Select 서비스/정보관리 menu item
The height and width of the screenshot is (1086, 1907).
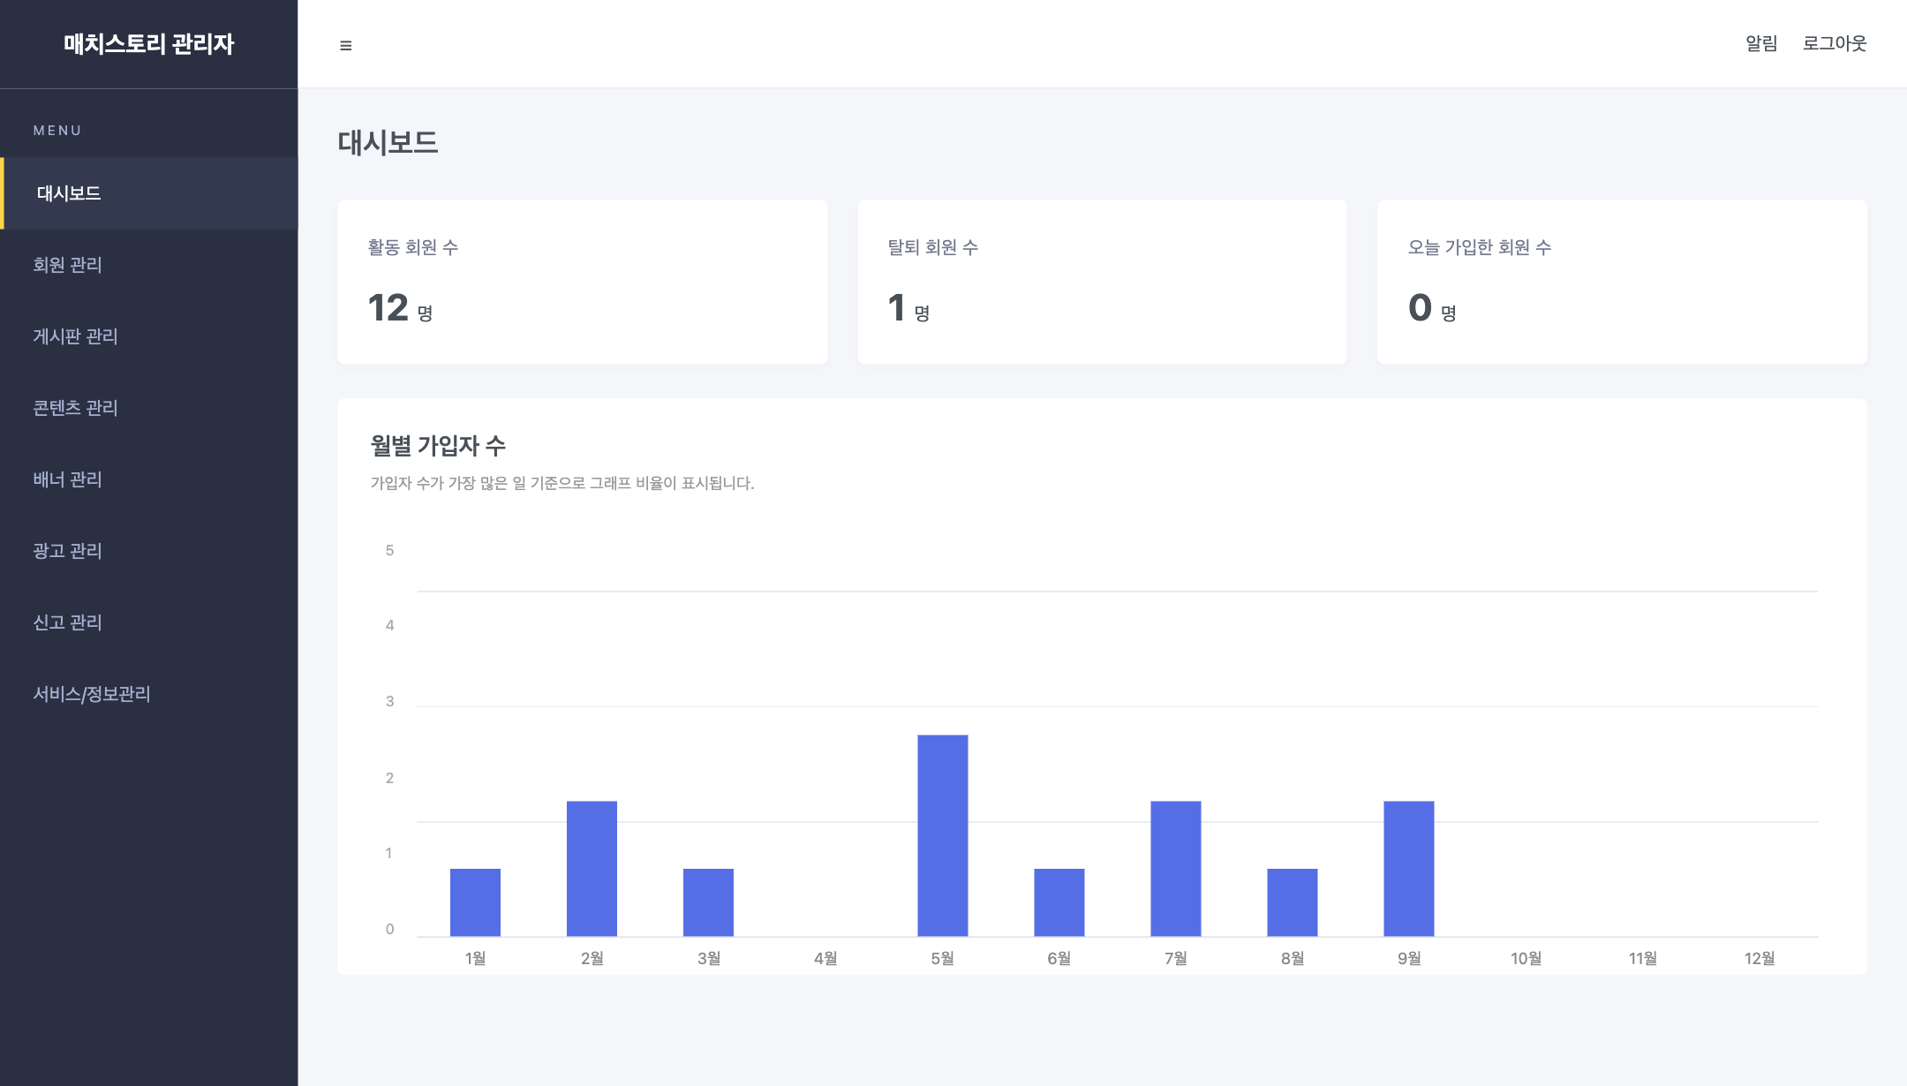[x=149, y=694]
